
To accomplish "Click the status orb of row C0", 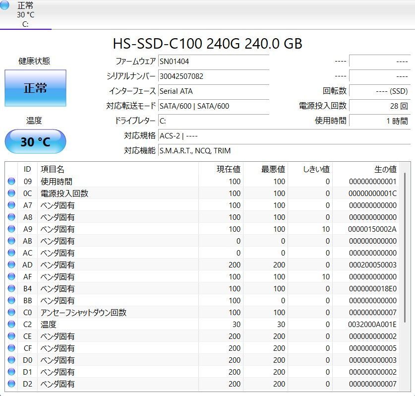I will (x=11, y=312).
